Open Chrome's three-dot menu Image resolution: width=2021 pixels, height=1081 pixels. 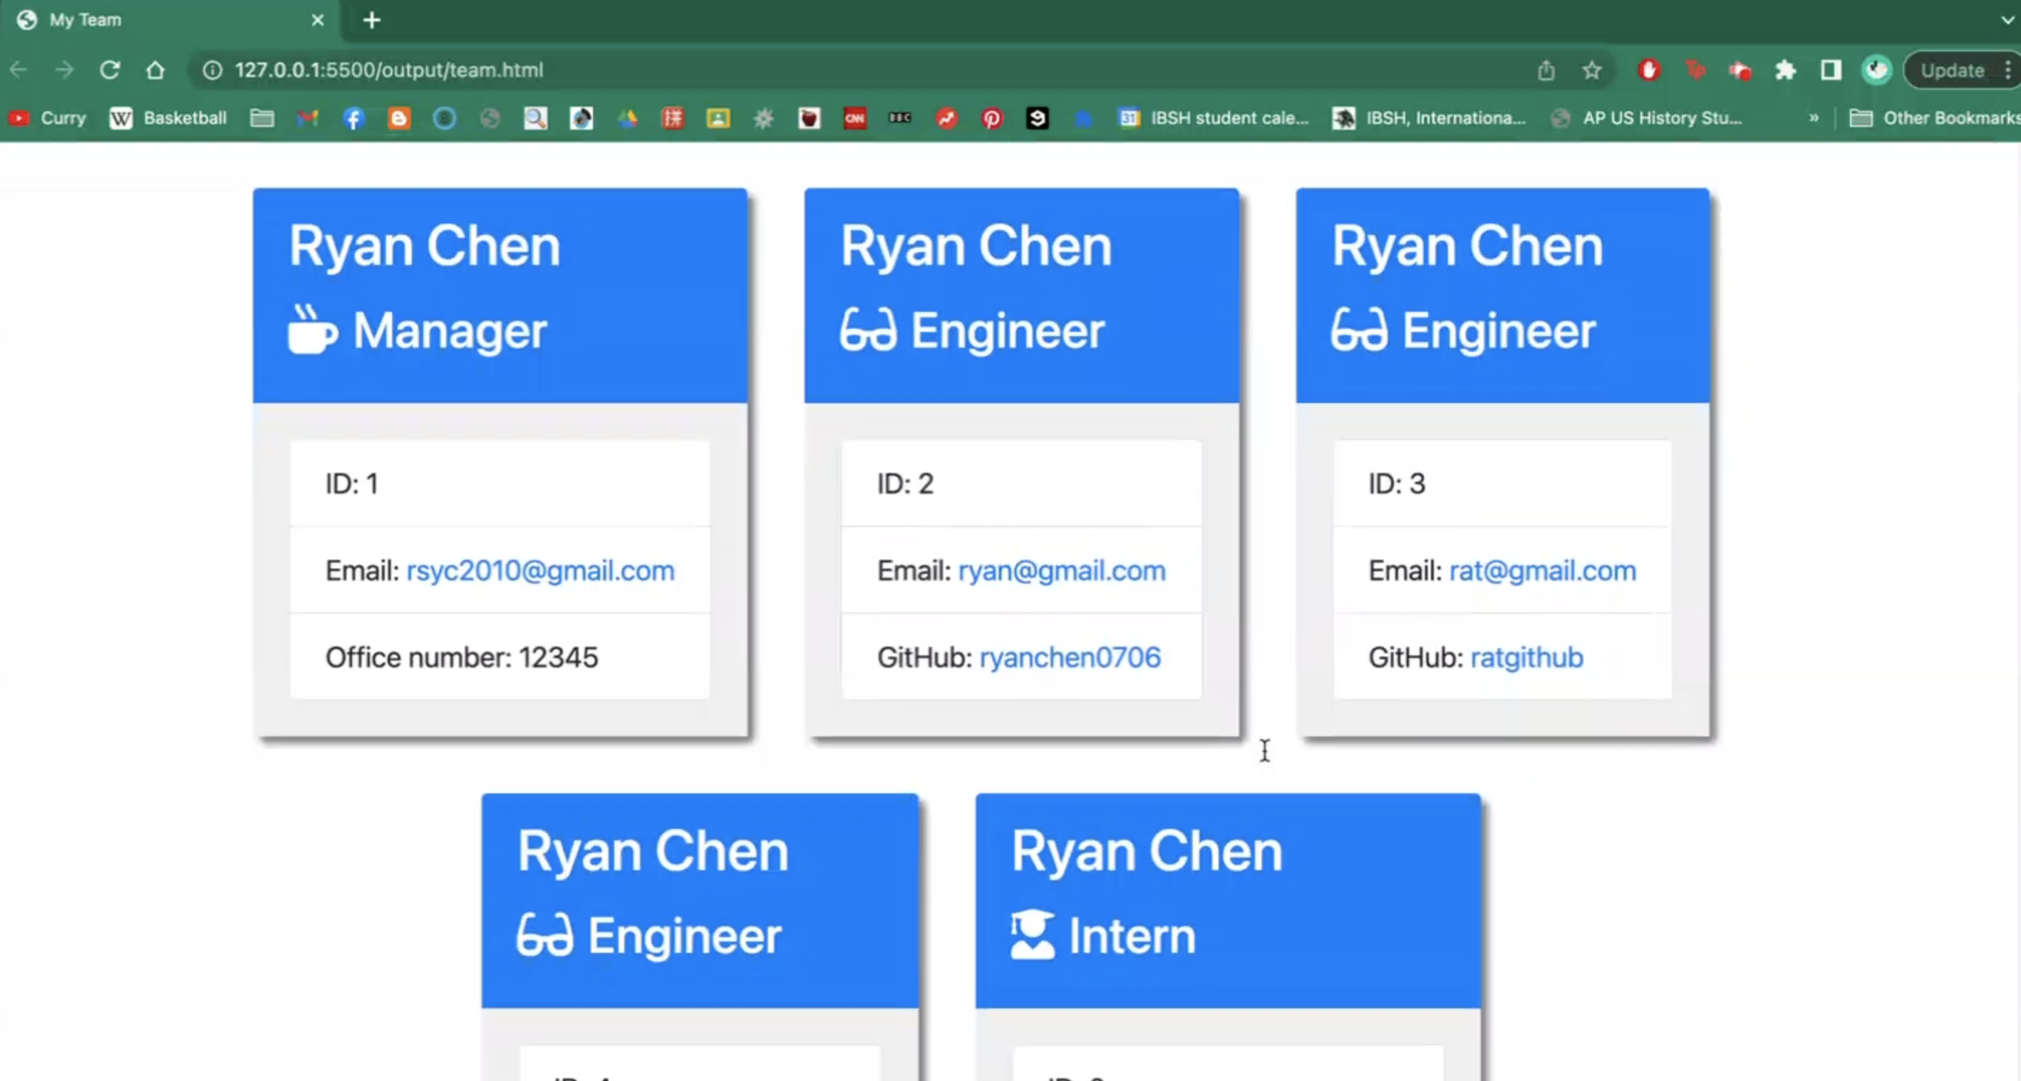click(2007, 70)
